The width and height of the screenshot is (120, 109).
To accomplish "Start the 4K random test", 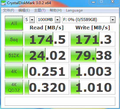I will click(x=14, y=71).
